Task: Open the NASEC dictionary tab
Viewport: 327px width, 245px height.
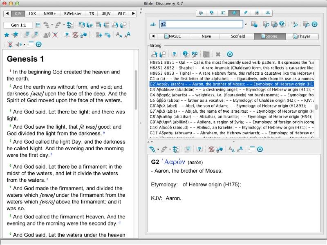Action: [x=173, y=36]
